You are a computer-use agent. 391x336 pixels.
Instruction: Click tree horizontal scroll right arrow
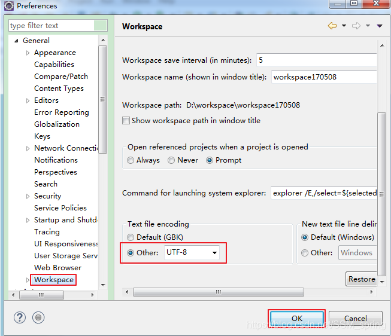(93, 295)
